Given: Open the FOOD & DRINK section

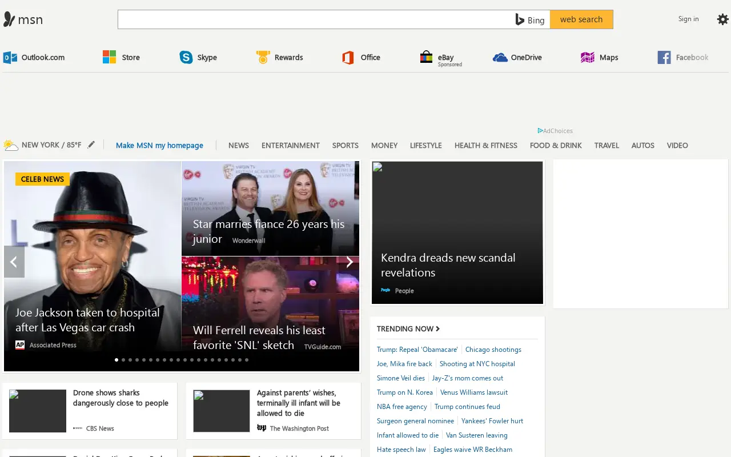Looking at the screenshot, I should (556, 145).
